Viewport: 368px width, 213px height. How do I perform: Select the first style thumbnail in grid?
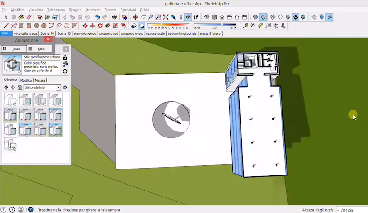pos(10,99)
